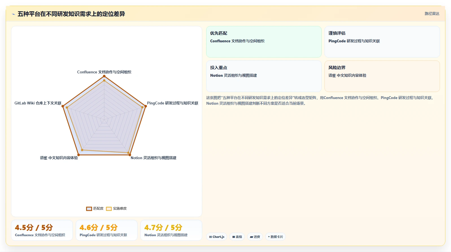This screenshot has width=451, height=252.
Task: Open the 谨慎评估 card
Action: tap(382, 42)
